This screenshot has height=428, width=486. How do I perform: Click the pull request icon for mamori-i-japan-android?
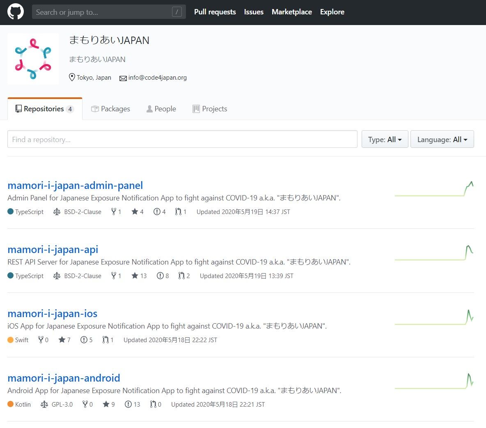[153, 404]
